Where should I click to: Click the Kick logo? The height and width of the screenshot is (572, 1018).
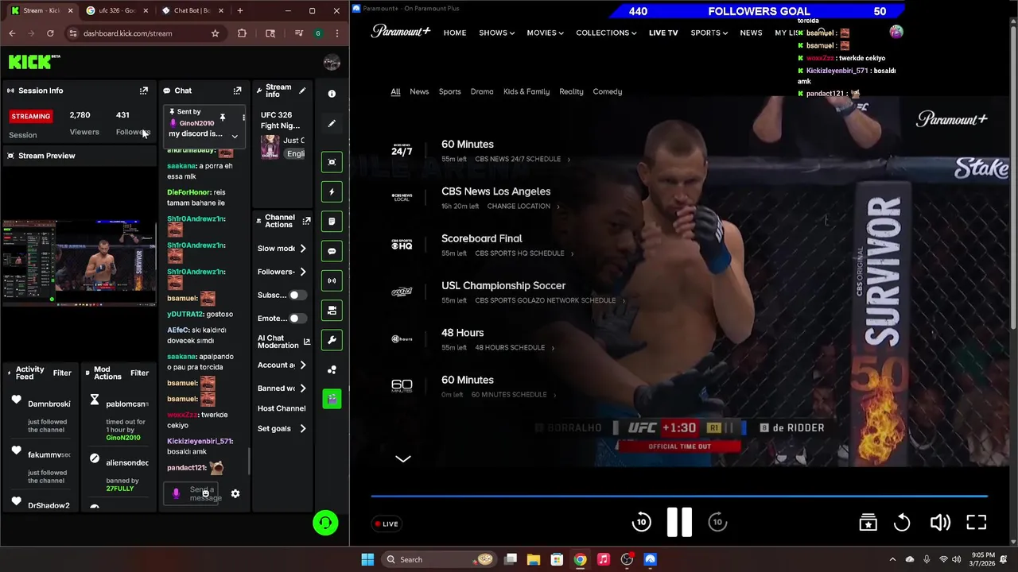pos(34,61)
